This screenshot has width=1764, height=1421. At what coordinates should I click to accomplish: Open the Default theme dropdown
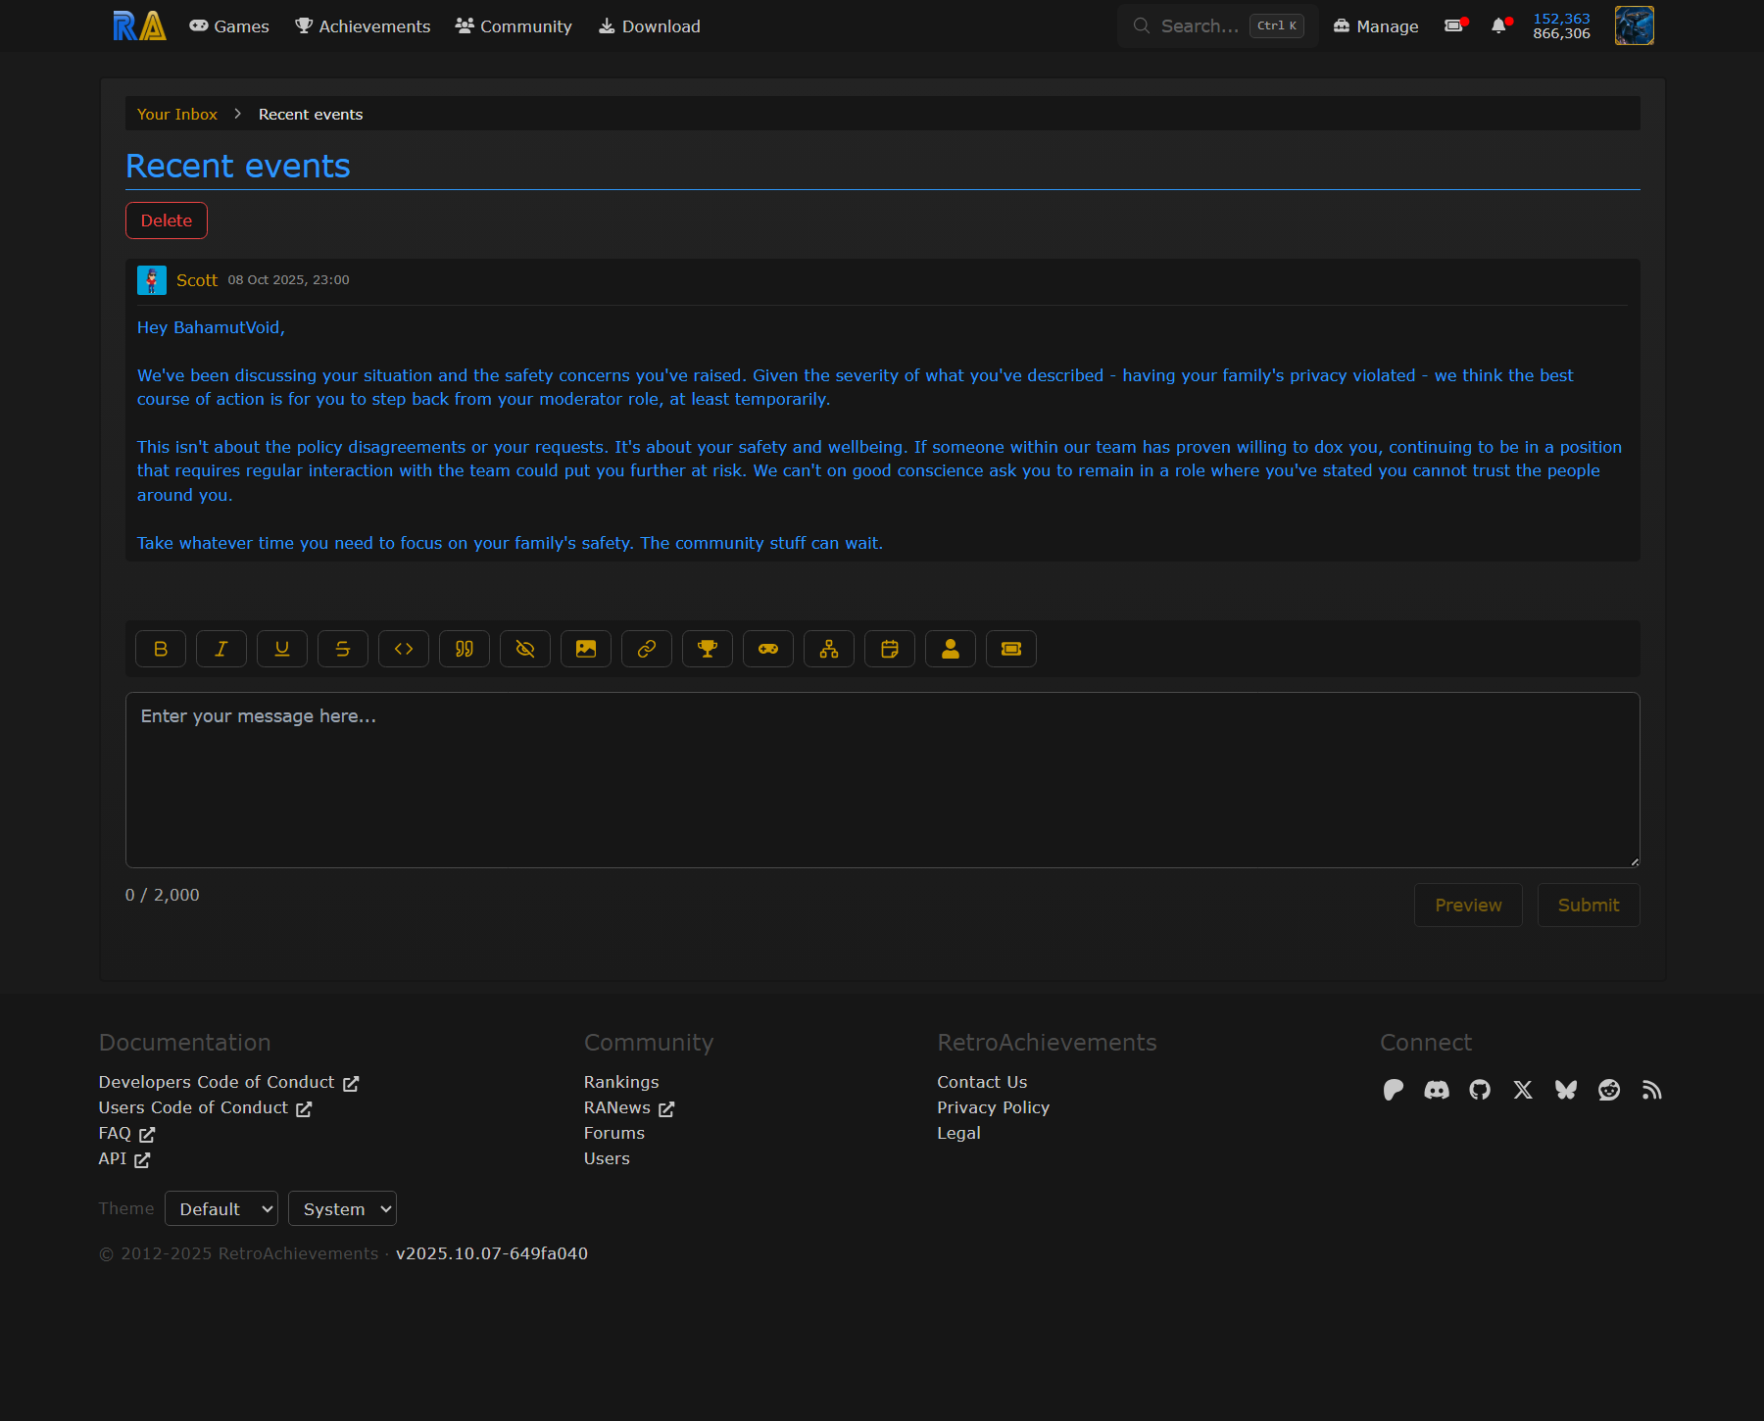pos(221,1208)
